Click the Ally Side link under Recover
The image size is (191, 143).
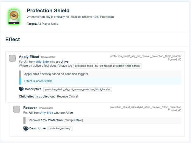47,113
